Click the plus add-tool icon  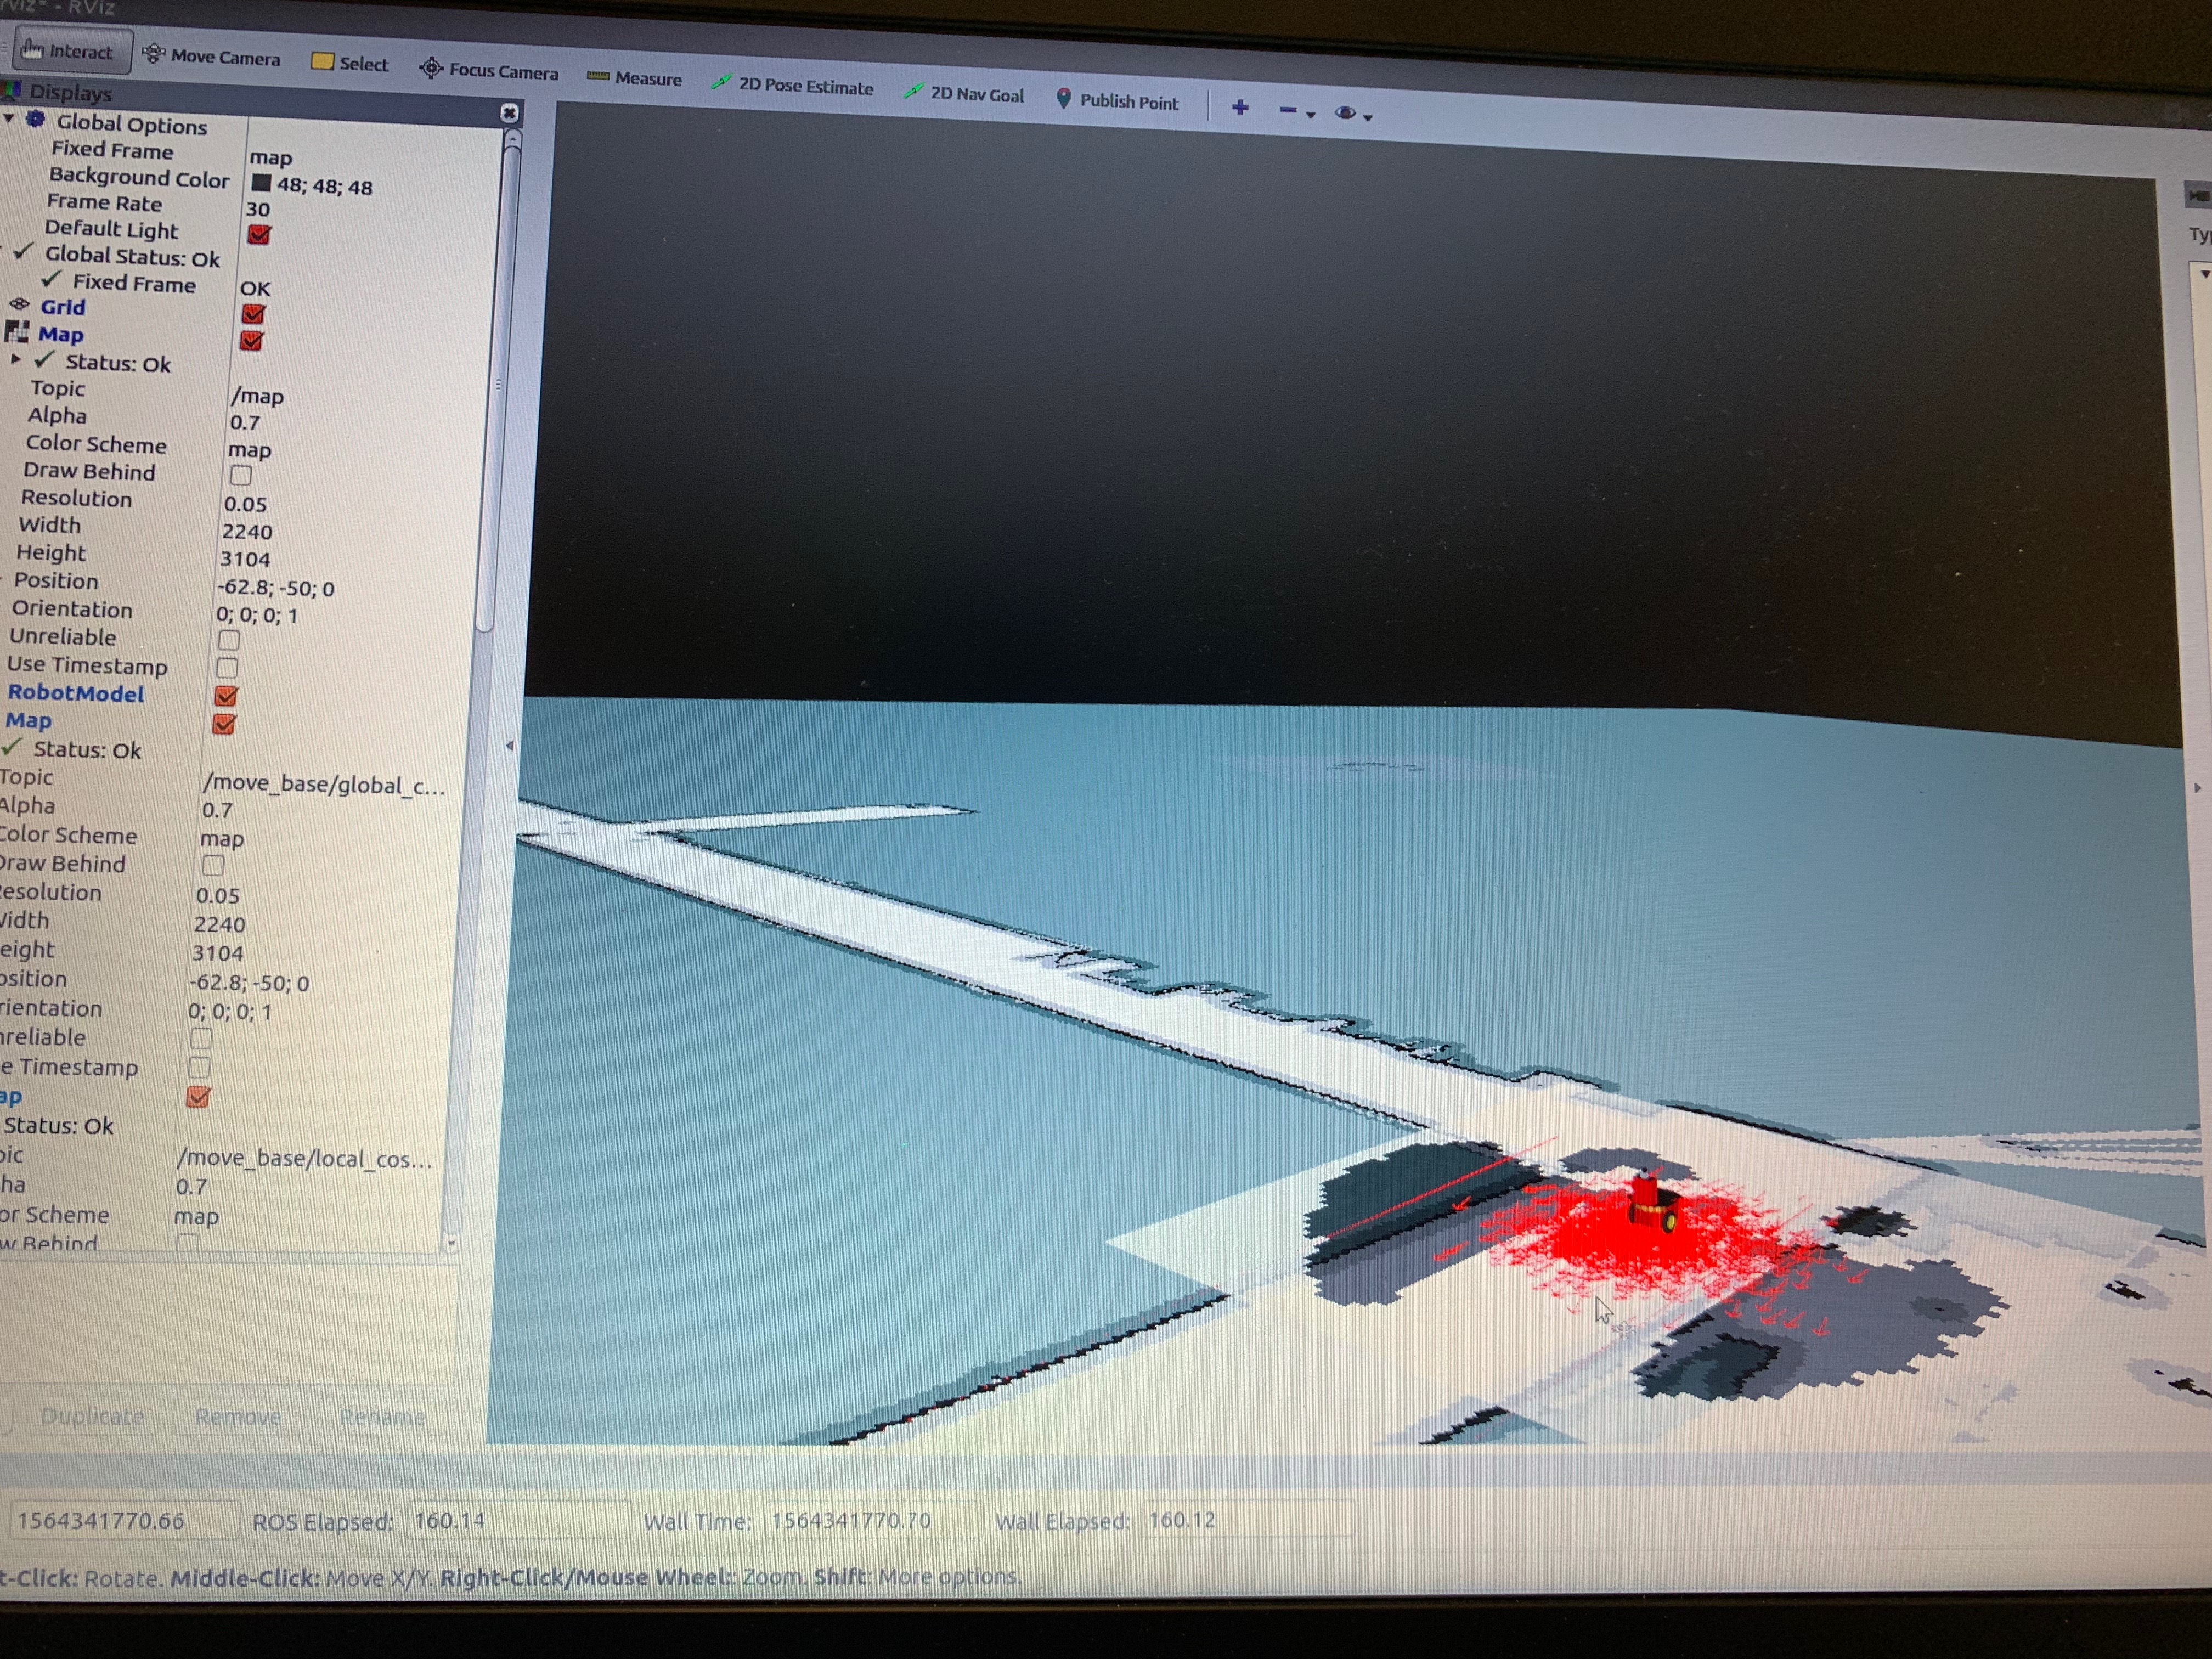point(1240,107)
